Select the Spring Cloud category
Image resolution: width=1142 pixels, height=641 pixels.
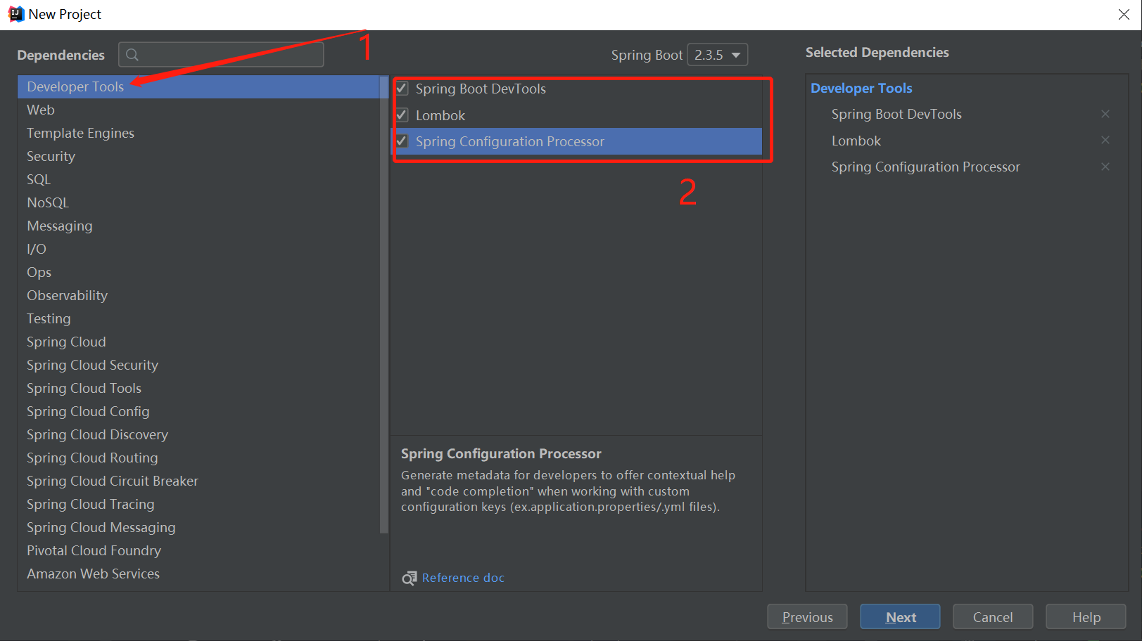pos(198,342)
